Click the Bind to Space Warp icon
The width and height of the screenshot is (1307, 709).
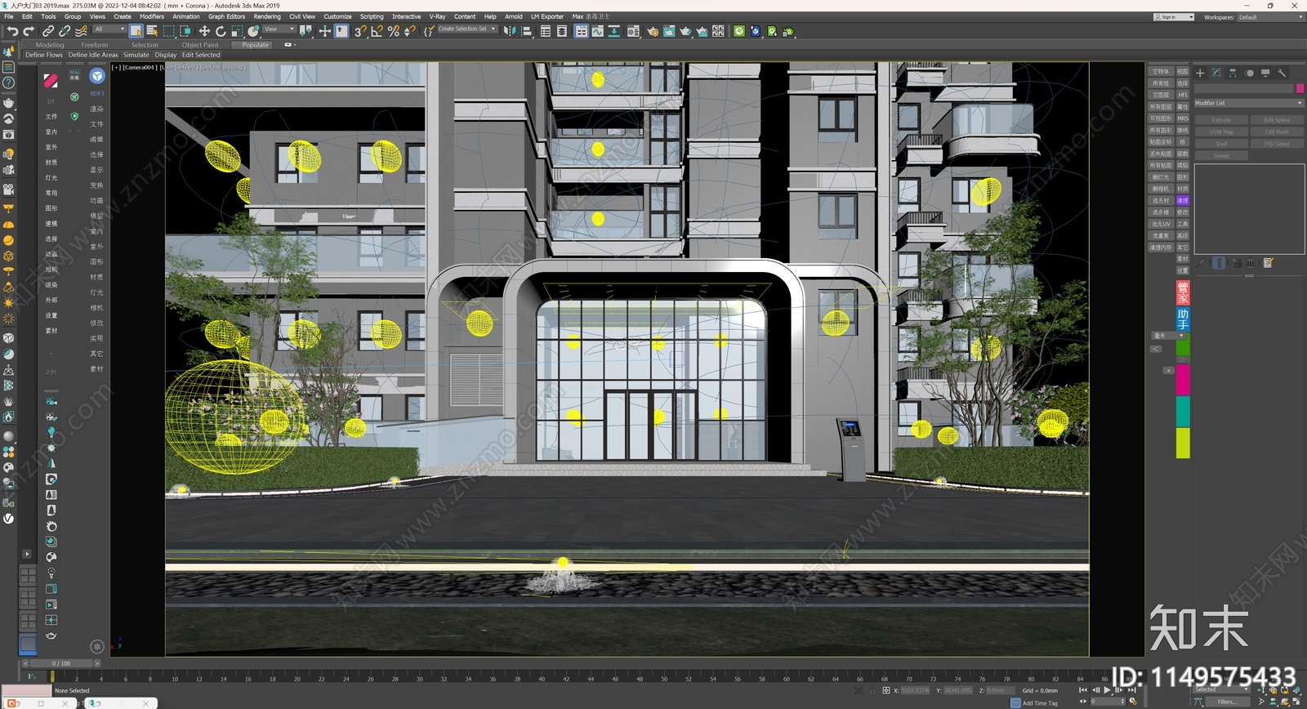(x=81, y=31)
